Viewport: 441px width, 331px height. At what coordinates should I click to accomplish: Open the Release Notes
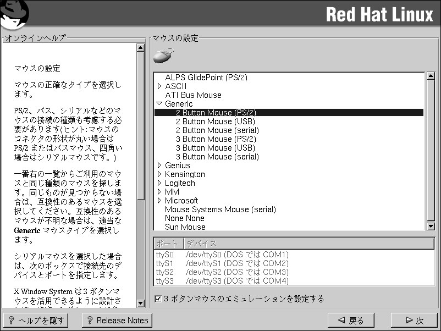(x=117, y=321)
